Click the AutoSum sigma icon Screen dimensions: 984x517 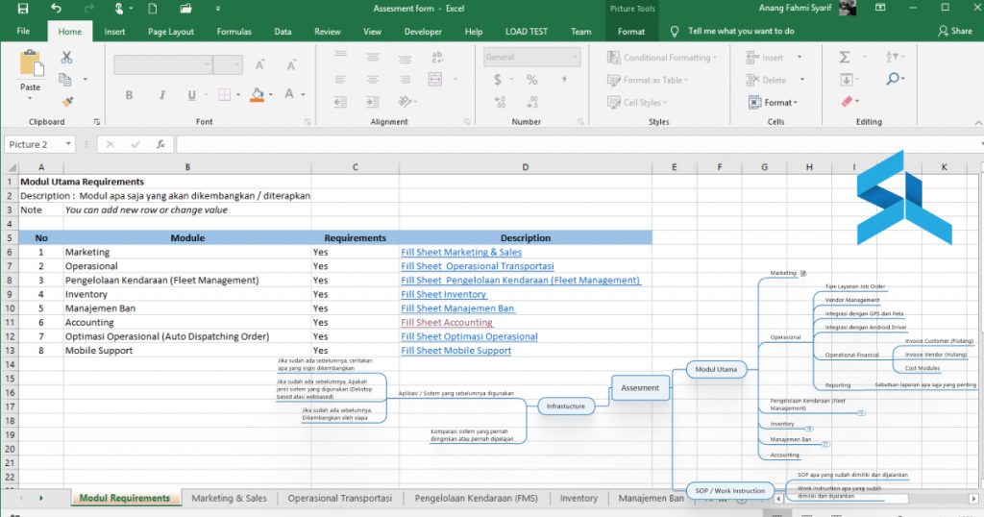pyautogui.click(x=845, y=57)
